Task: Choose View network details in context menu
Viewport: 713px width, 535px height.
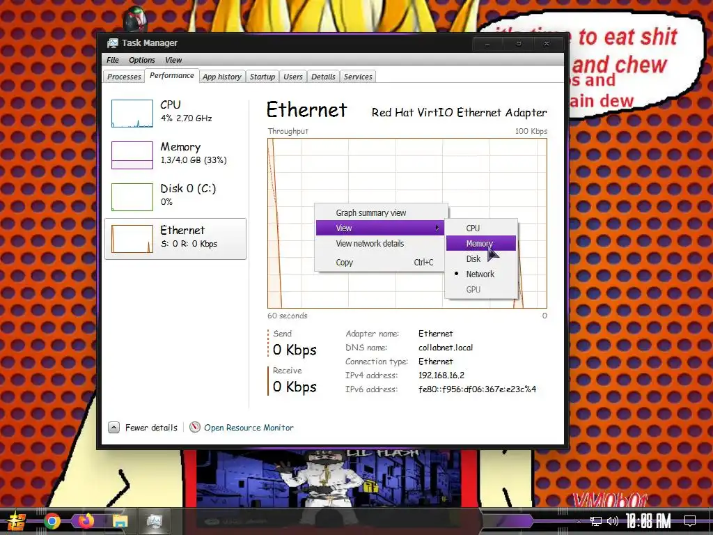Action: click(x=381, y=243)
